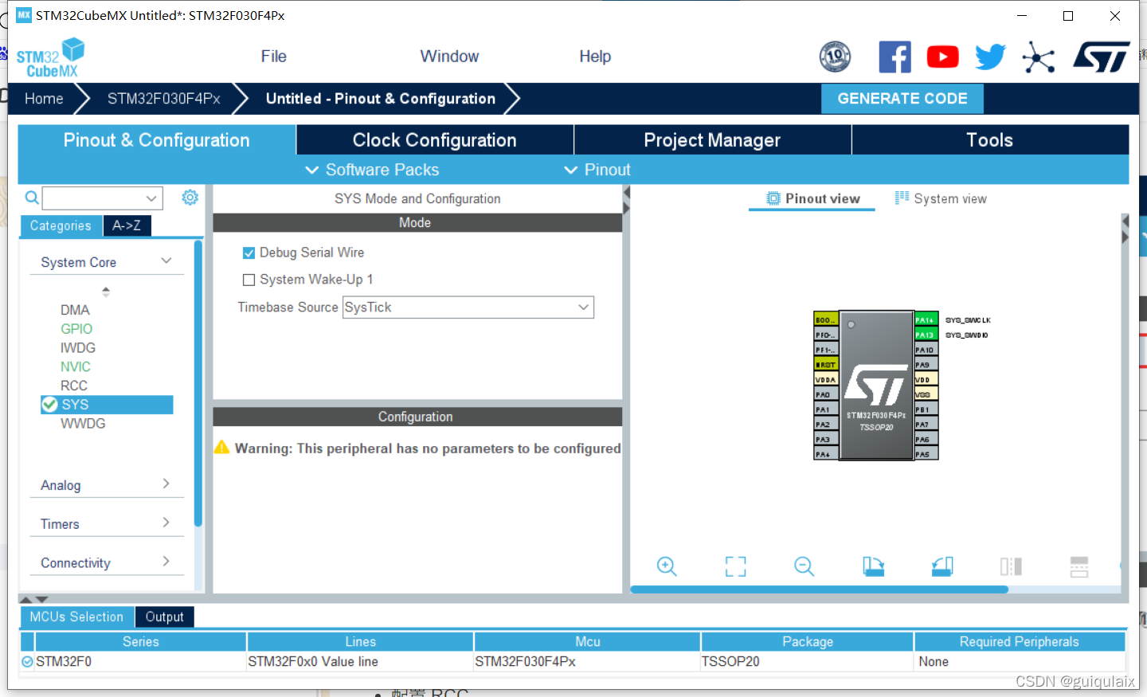Open the Window menu
Image resolution: width=1147 pixels, height=697 pixels.
pos(449,57)
